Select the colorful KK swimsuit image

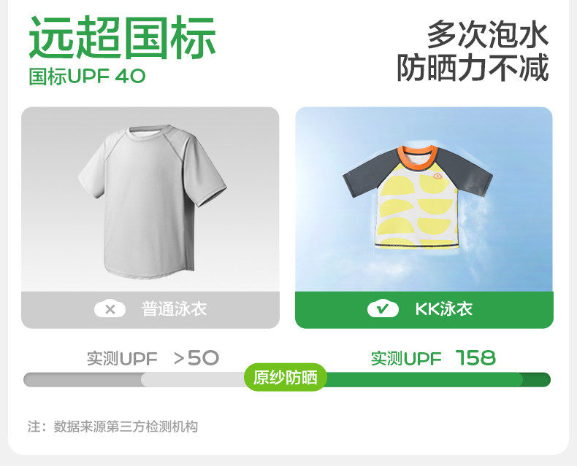pos(418,197)
